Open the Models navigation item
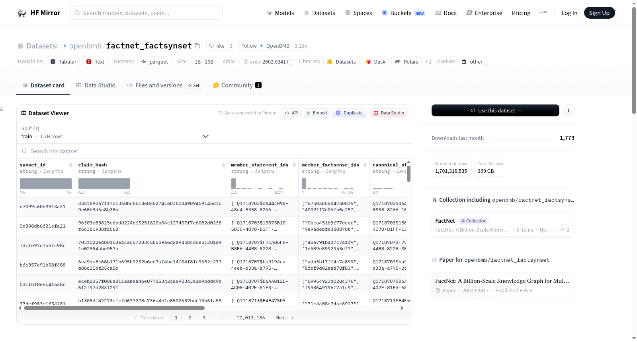 [x=280, y=13]
